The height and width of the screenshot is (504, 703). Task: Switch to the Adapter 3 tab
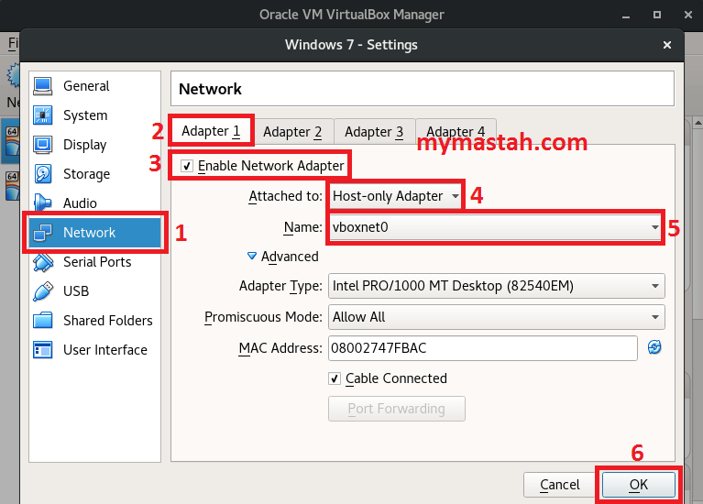click(374, 132)
